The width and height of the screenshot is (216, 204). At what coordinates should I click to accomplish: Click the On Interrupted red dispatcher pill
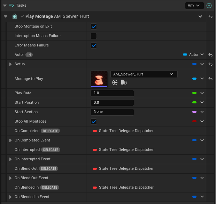[95, 150]
